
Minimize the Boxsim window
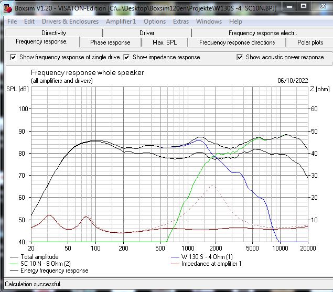tap(289, 6)
